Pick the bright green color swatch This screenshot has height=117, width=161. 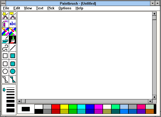click(73, 107)
